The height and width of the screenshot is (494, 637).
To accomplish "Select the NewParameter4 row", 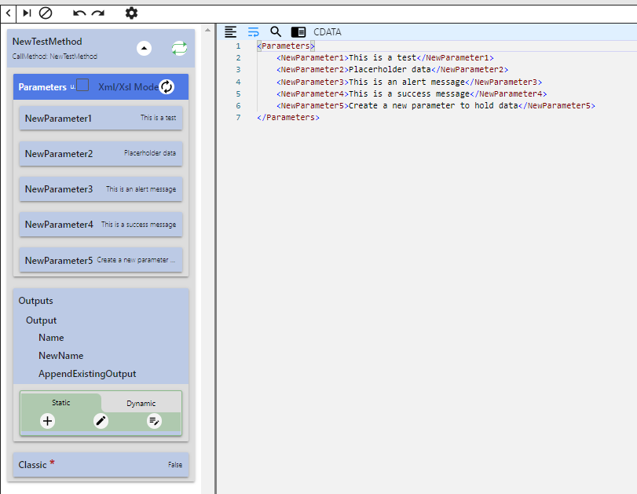I will (x=101, y=225).
